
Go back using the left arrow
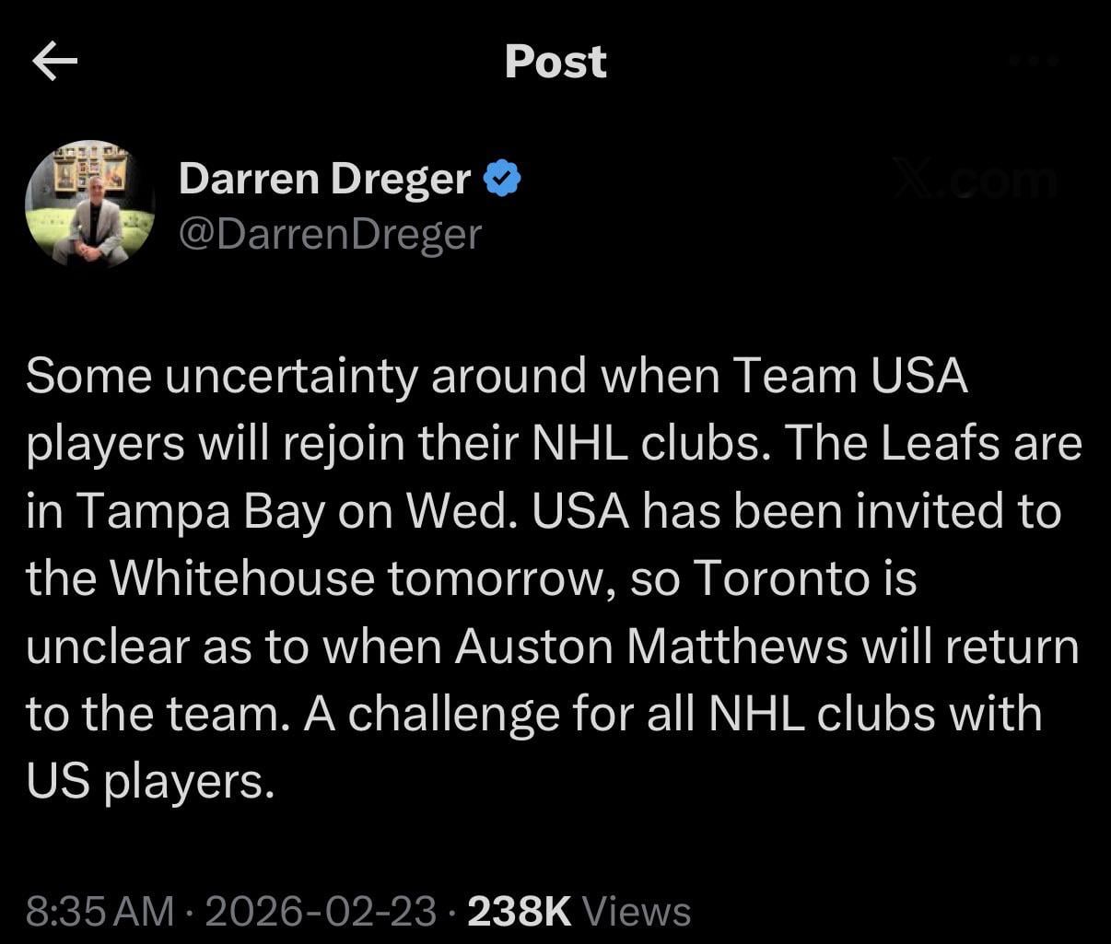pyautogui.click(x=54, y=62)
